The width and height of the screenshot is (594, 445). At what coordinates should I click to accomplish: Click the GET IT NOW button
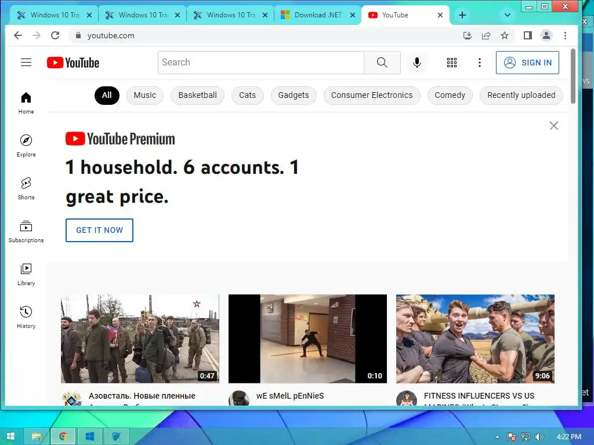coord(99,230)
